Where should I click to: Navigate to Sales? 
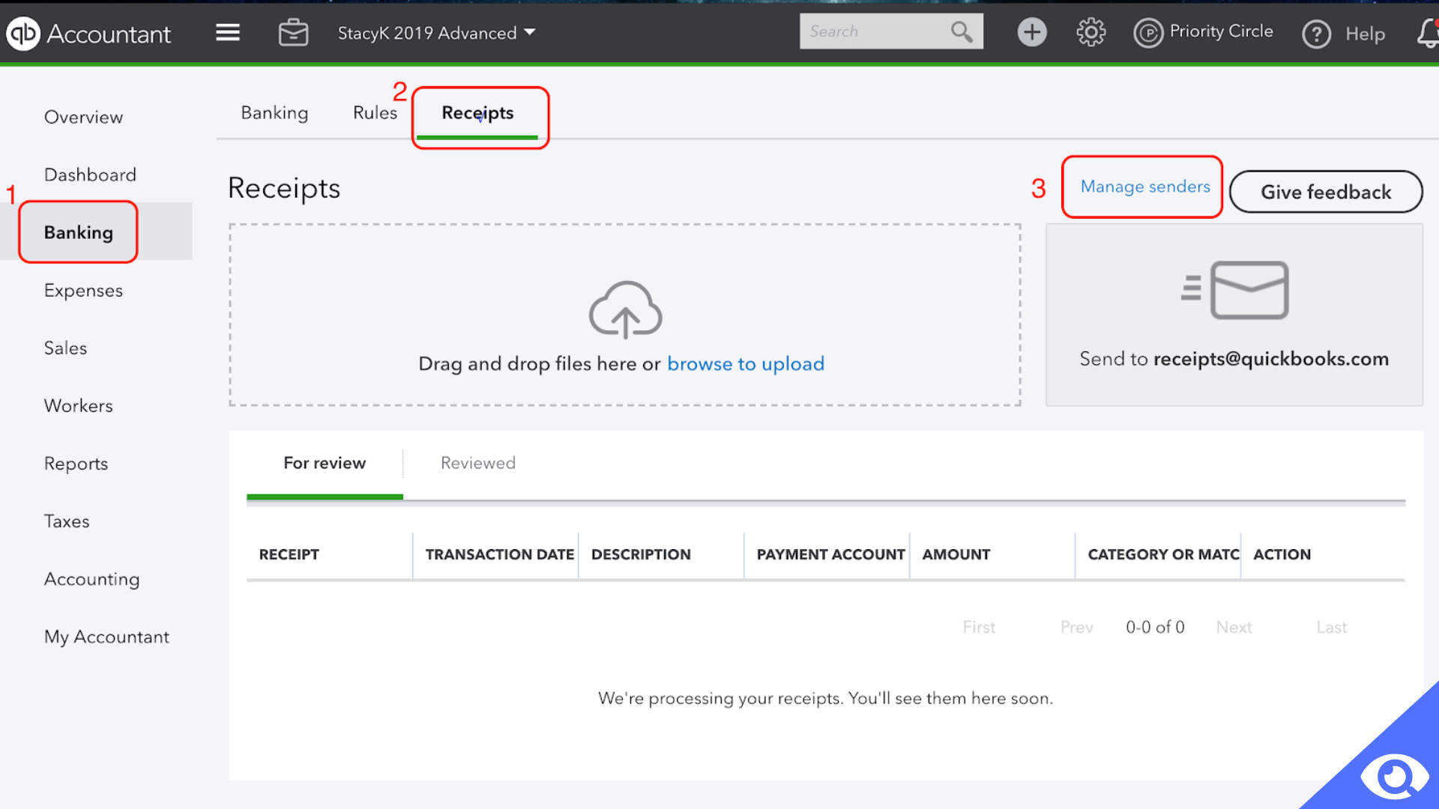click(65, 348)
